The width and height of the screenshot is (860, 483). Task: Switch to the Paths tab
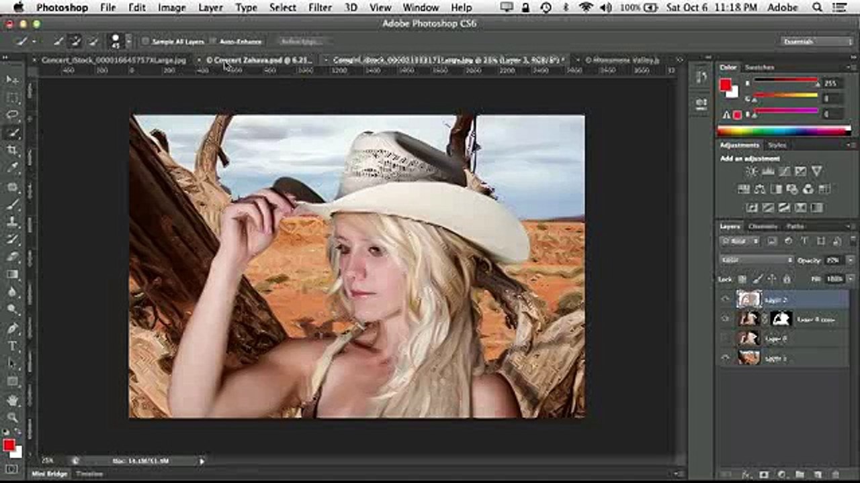pyautogui.click(x=795, y=227)
